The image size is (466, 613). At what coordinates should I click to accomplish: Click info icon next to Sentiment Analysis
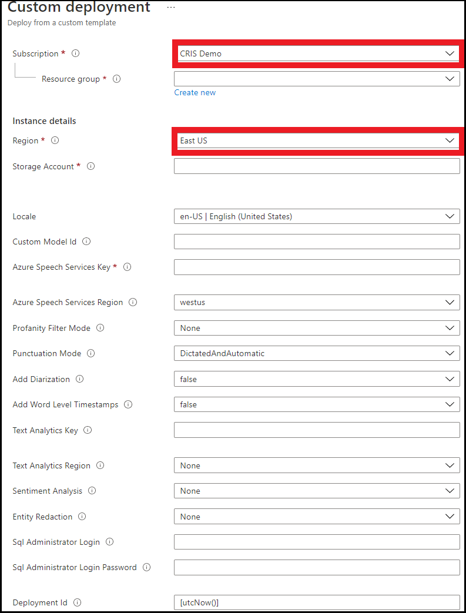tap(92, 491)
